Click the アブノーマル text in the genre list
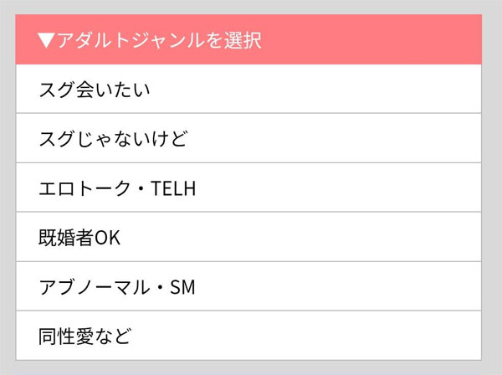The image size is (502, 375). click(92, 286)
